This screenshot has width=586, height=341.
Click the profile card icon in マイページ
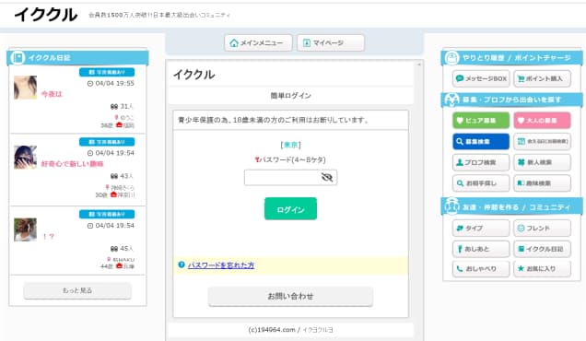pos(307,43)
